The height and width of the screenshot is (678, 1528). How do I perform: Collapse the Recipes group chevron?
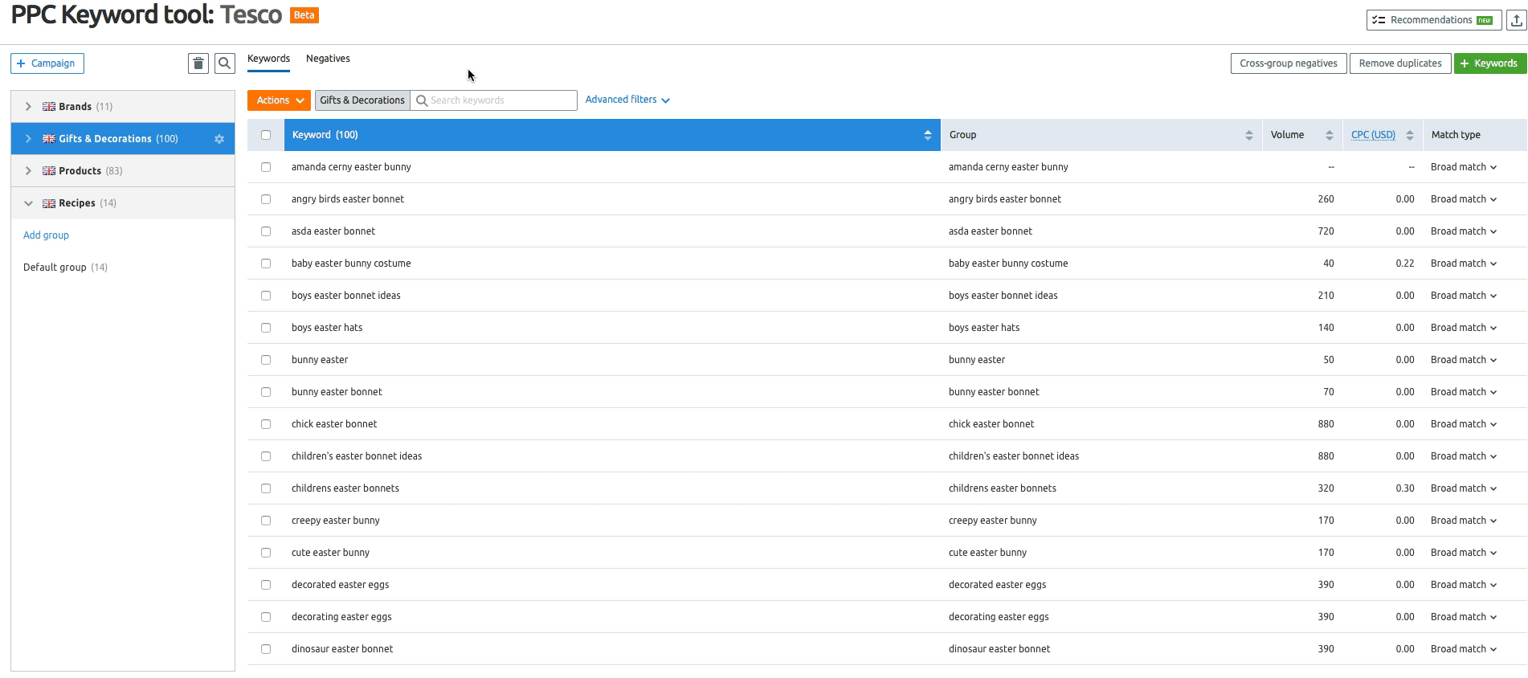[x=28, y=203]
